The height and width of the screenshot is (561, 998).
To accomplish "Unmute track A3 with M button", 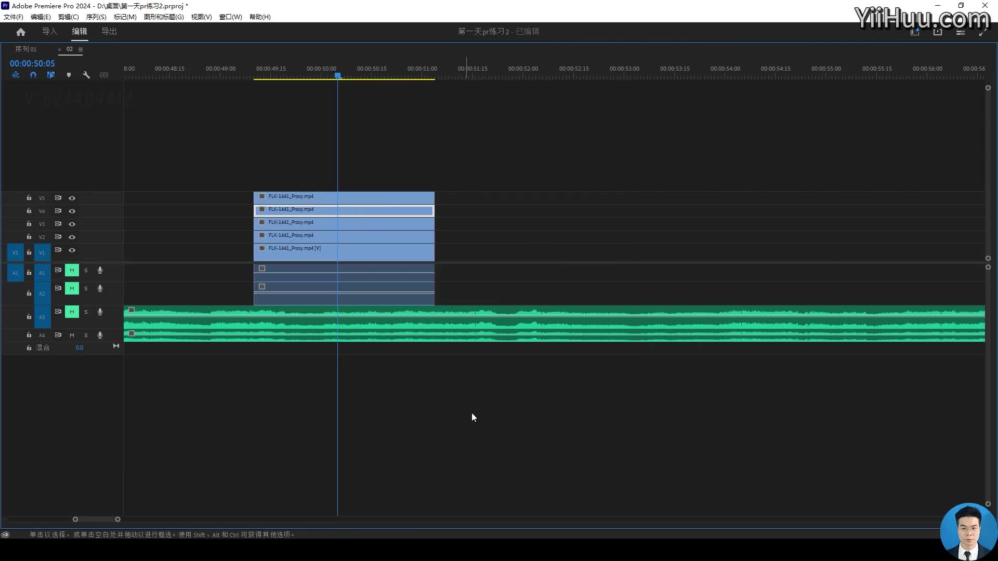I will 72,312.
